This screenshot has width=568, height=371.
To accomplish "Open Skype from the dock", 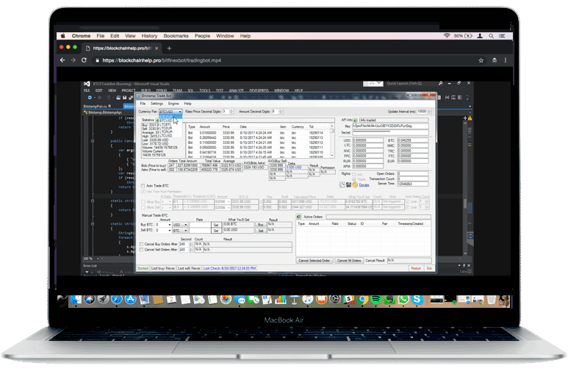I will pos(417,300).
